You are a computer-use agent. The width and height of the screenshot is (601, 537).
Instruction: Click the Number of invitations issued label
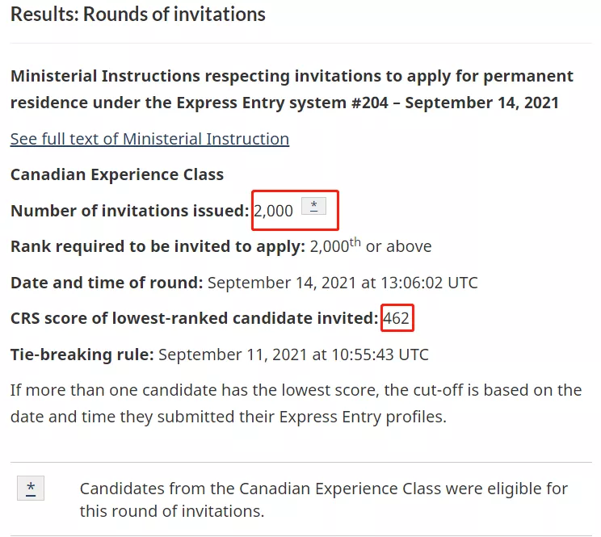pos(129,211)
